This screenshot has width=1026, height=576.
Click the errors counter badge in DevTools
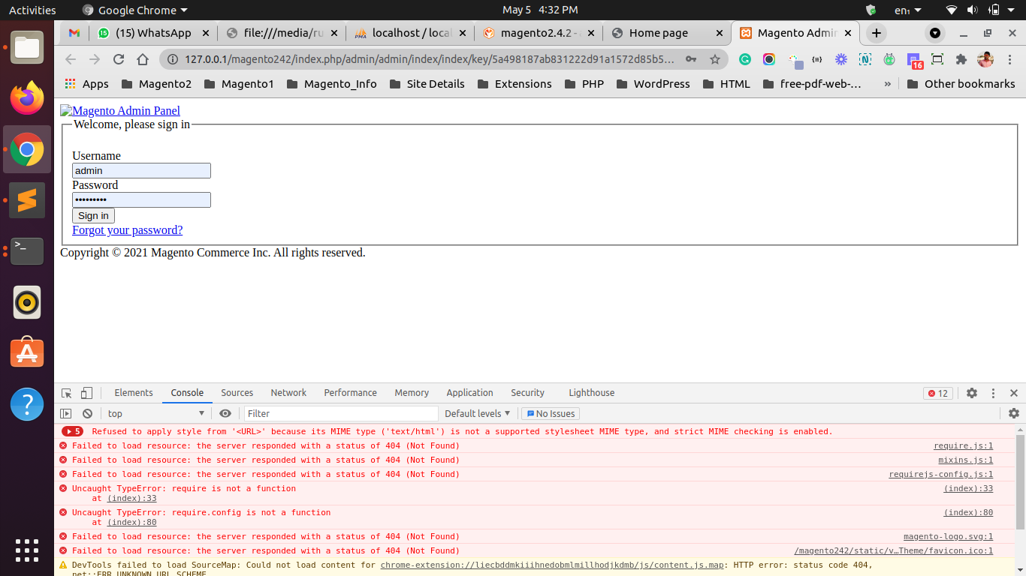(937, 393)
